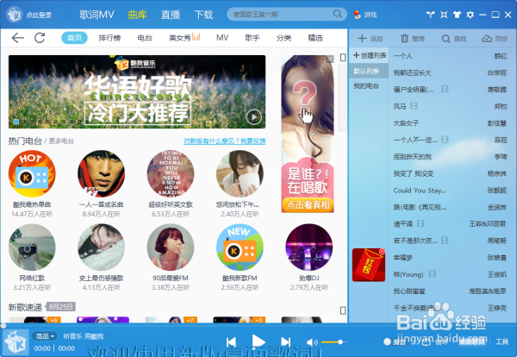
Task: Close the 是谁在唱歌 side advertisement
Action: click(330, 60)
